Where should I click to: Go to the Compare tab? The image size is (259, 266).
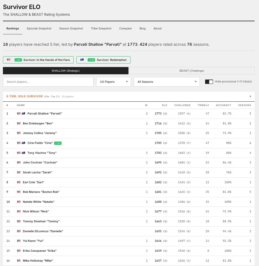[125, 29]
